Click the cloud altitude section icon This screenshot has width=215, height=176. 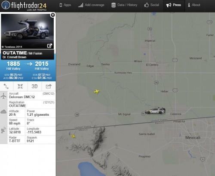point(3,111)
